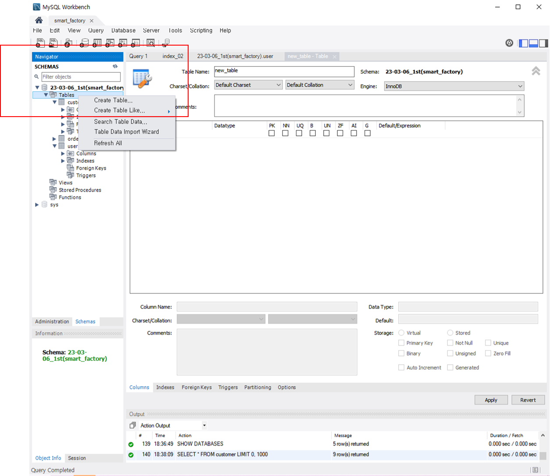The width and height of the screenshot is (550, 476).
Task: Click the output panel scrollbar up arrow
Action: (x=543, y=435)
